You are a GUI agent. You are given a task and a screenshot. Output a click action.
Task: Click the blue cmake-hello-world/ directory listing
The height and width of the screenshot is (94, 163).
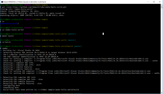click(9, 24)
